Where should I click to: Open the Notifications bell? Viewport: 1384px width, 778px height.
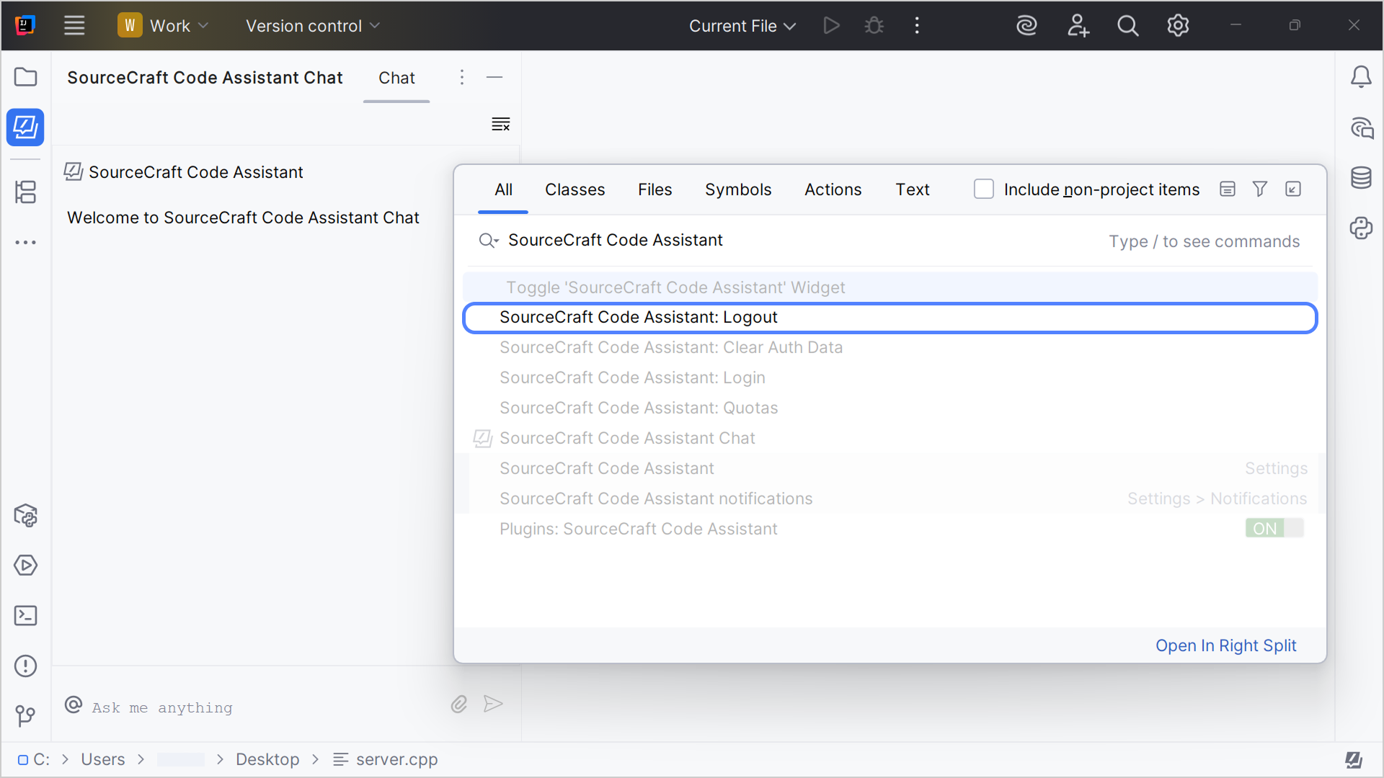coord(1362,77)
